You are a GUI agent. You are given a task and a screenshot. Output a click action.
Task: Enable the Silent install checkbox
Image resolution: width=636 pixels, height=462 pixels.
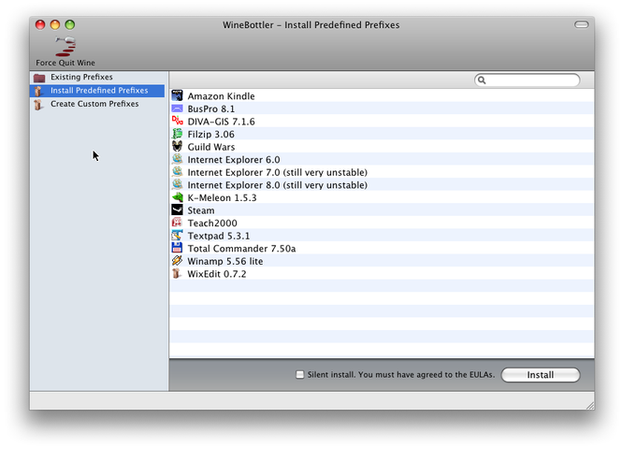299,374
